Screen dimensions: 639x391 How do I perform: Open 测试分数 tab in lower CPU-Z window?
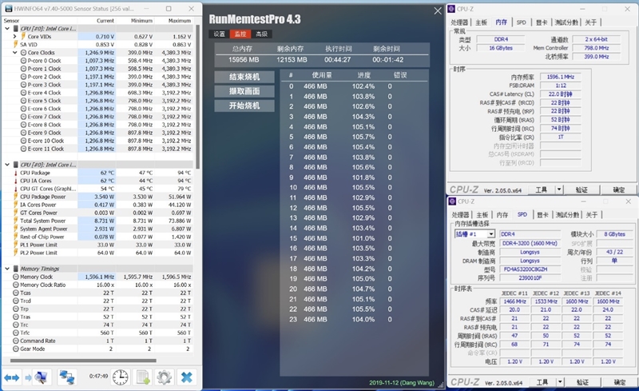tap(567, 215)
